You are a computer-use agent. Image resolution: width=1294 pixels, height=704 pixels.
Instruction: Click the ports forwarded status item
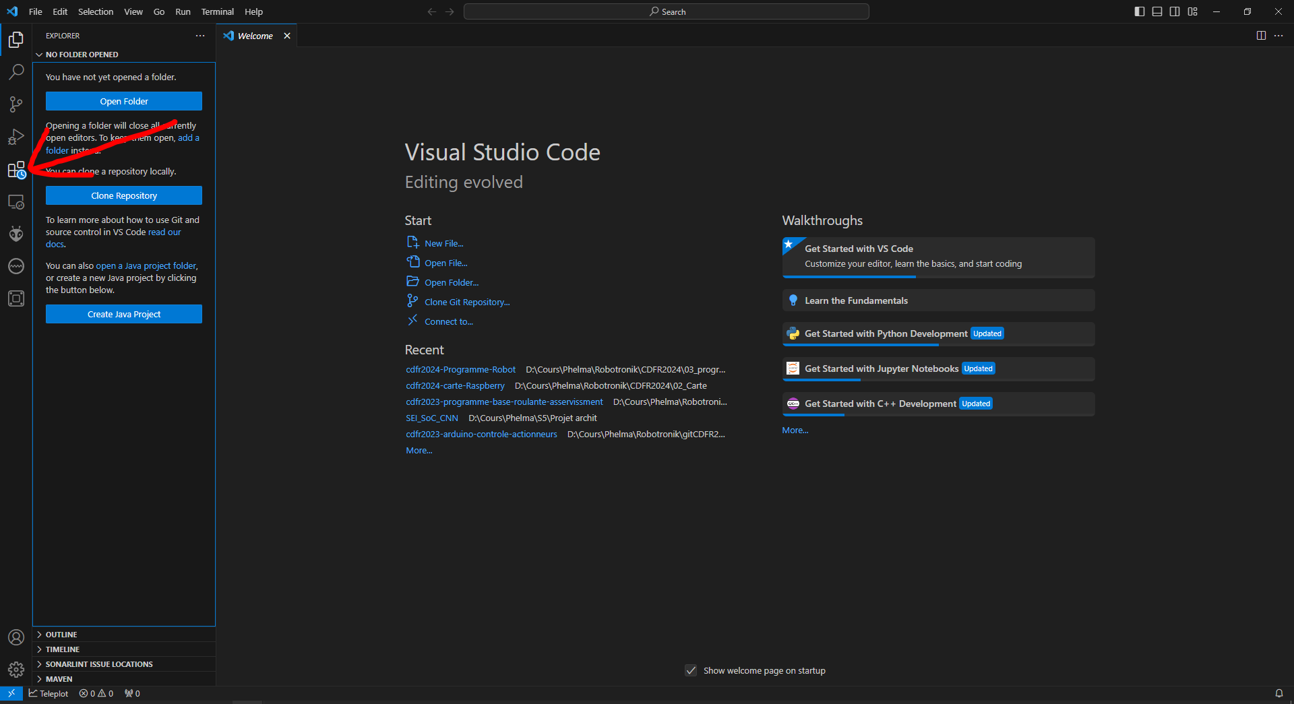tap(132, 693)
